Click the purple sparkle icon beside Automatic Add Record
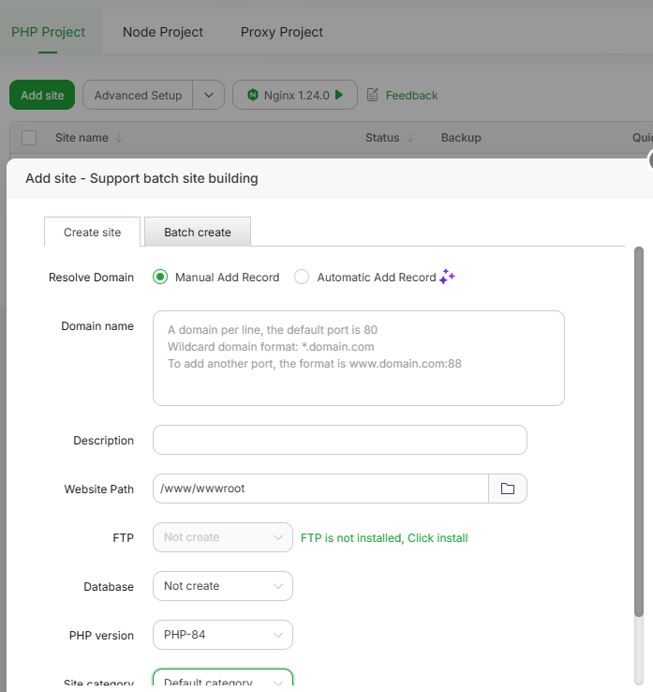 tap(447, 277)
